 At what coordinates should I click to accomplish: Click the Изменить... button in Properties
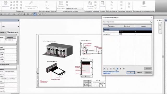pyautogui.click(x=10, y=38)
